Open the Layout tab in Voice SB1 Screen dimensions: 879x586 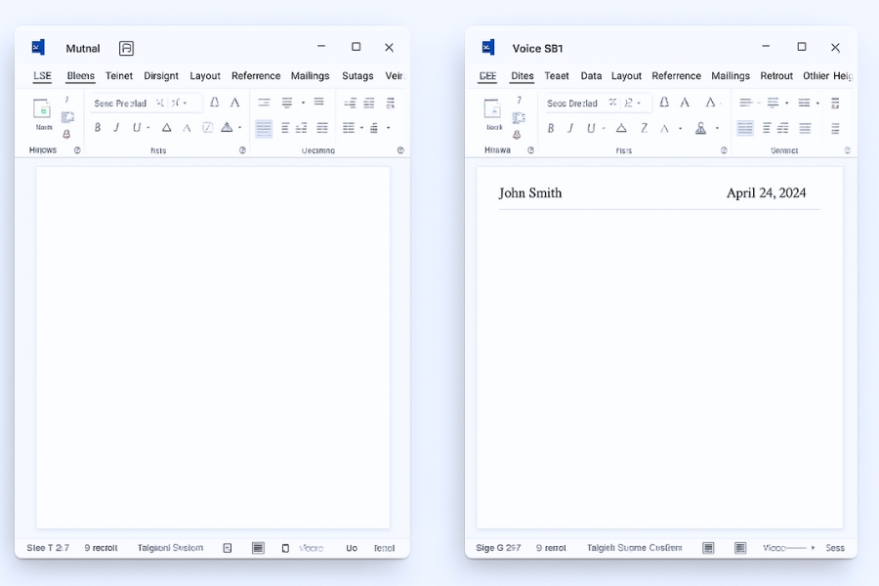[x=626, y=75]
